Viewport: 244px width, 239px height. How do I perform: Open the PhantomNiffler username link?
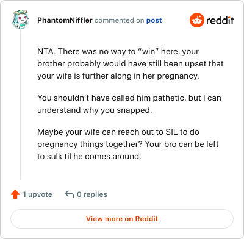[x=65, y=20]
